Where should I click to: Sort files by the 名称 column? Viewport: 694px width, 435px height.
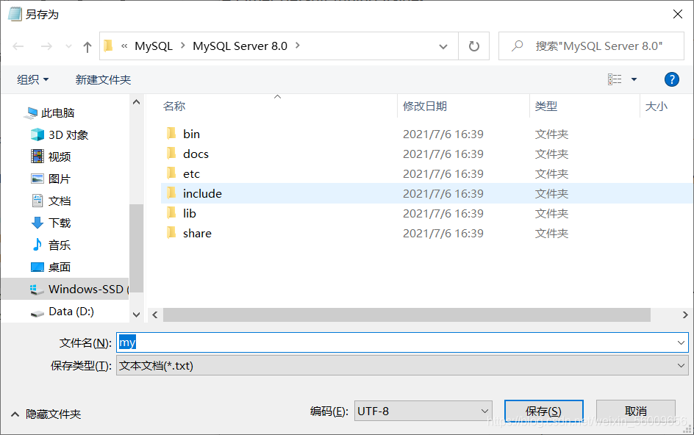(174, 106)
